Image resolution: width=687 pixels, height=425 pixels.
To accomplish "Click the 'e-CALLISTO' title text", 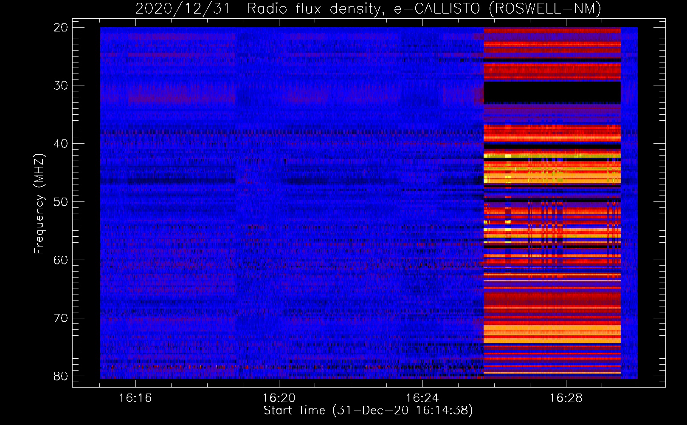I will point(437,8).
